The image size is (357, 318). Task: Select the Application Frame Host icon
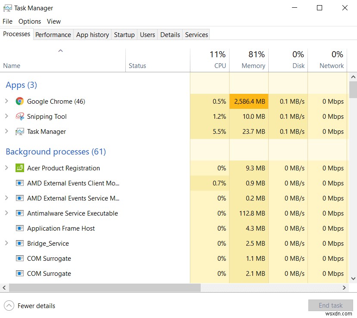[20, 228]
